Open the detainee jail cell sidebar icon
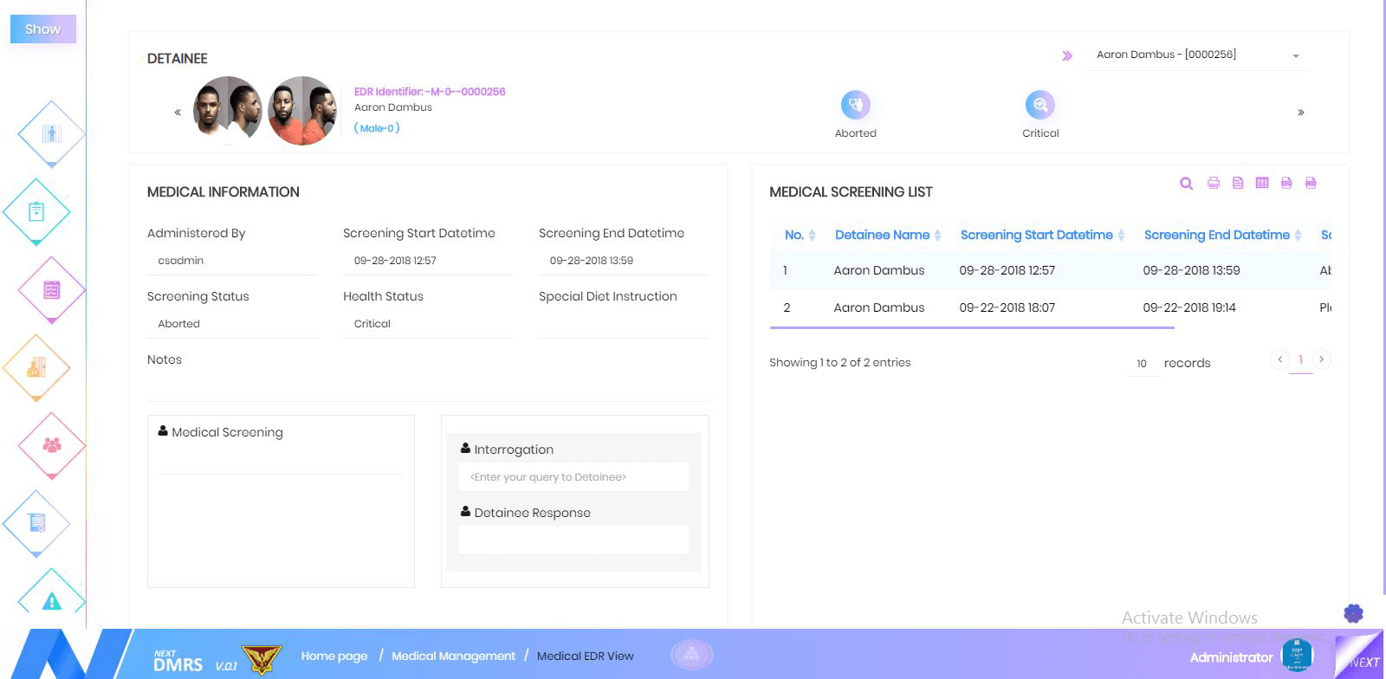 pos(52,133)
